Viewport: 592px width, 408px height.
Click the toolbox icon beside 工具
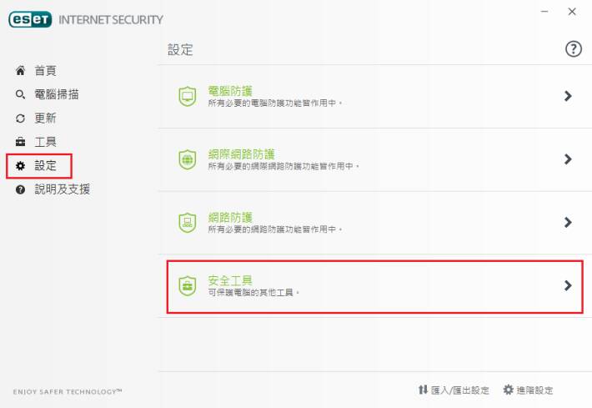[20, 142]
